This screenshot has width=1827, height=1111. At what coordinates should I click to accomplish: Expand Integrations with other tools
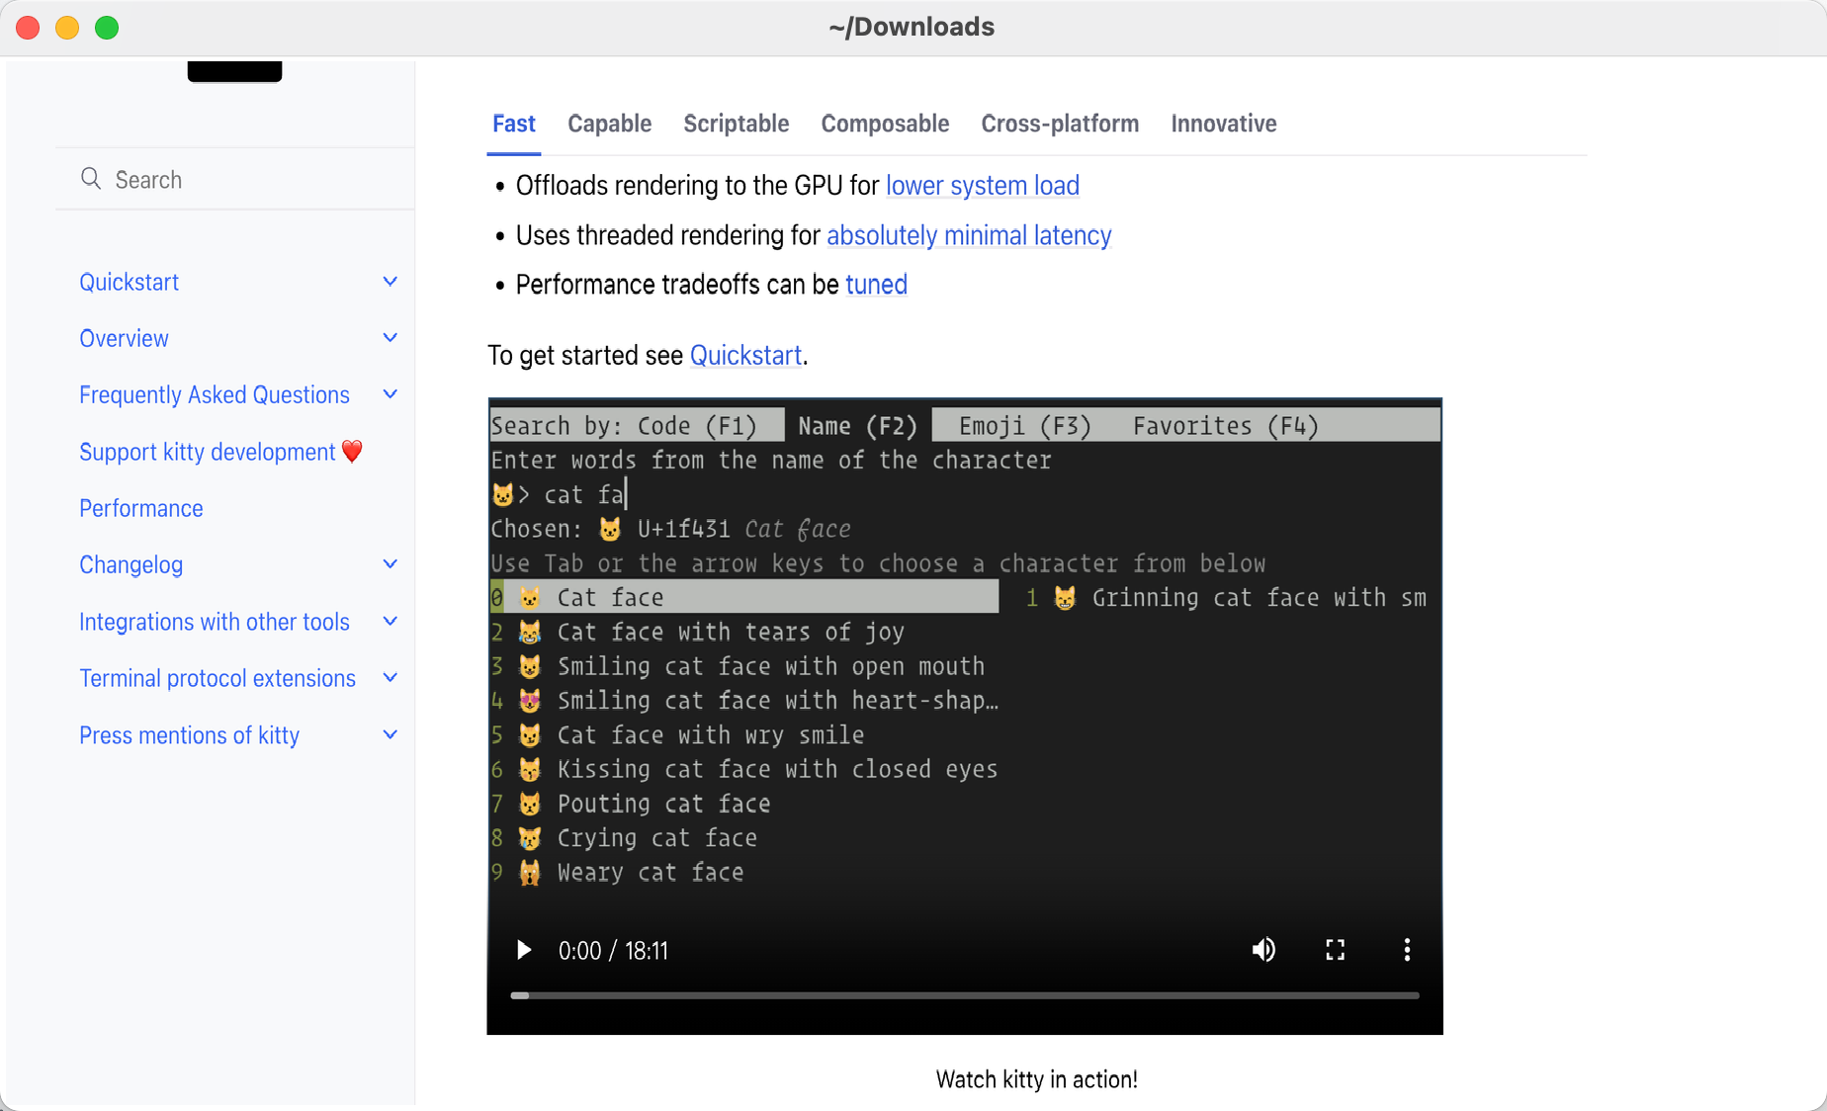point(390,621)
